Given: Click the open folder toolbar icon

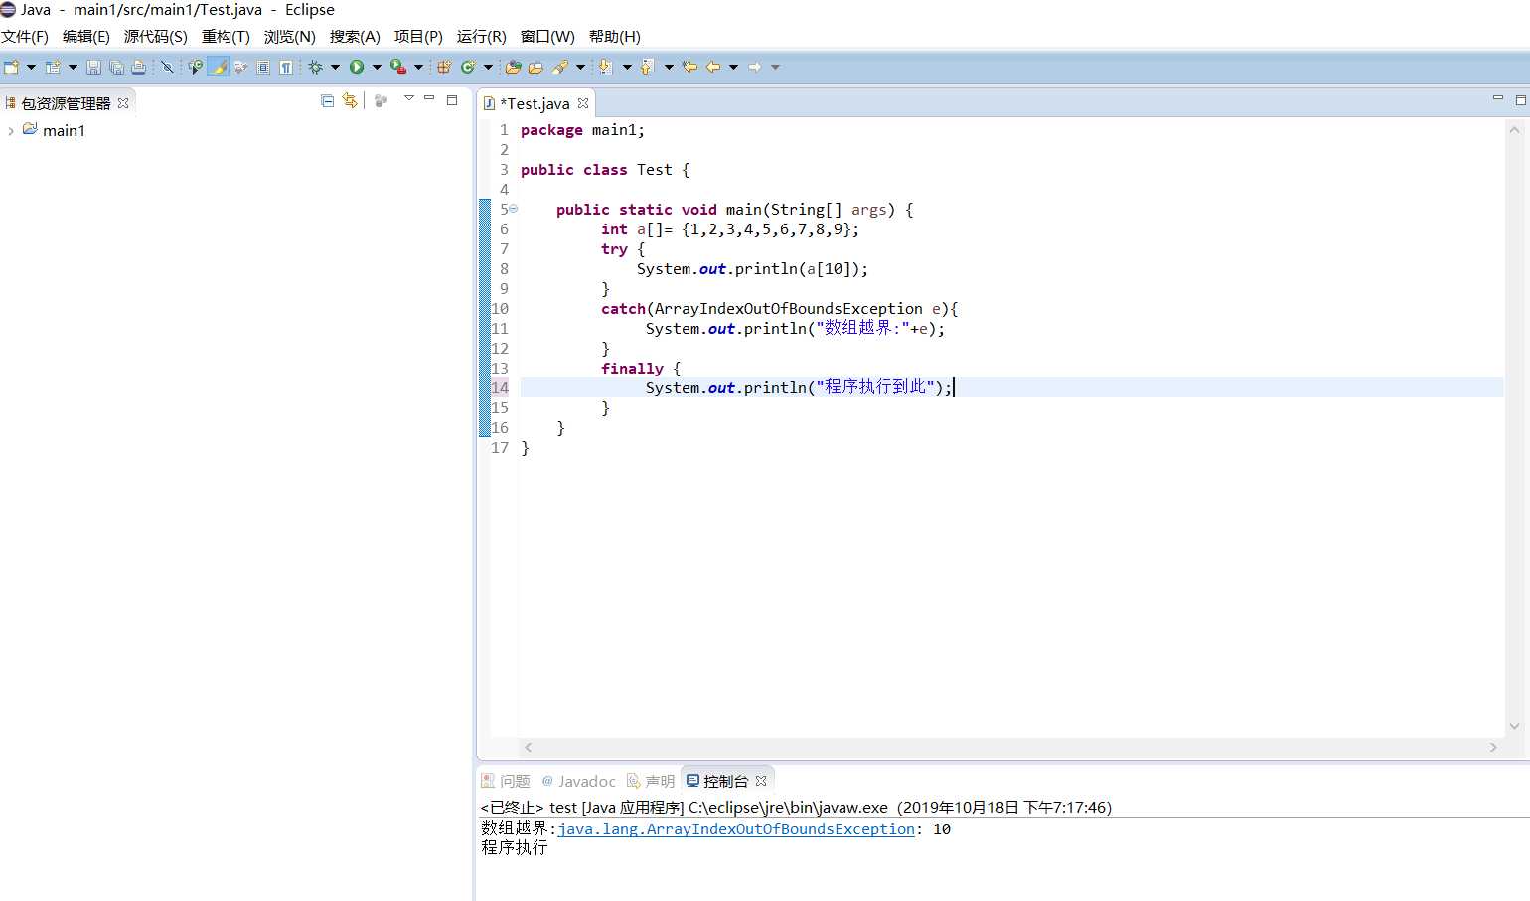Looking at the screenshot, I should [x=535, y=67].
